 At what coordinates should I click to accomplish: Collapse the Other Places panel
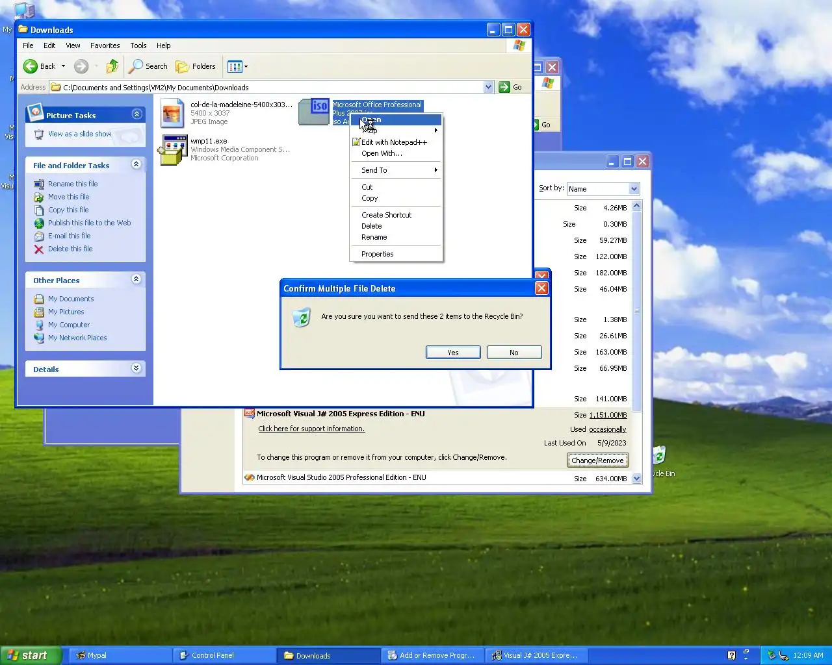[136, 279]
